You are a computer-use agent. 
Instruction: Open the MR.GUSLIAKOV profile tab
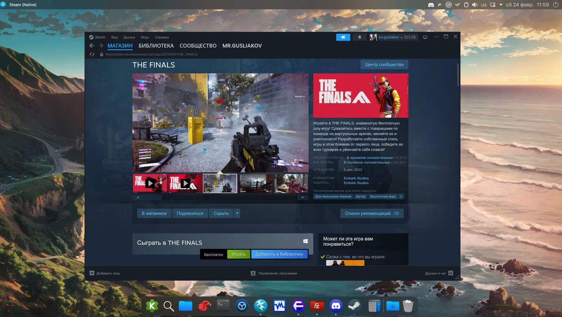[242, 46]
